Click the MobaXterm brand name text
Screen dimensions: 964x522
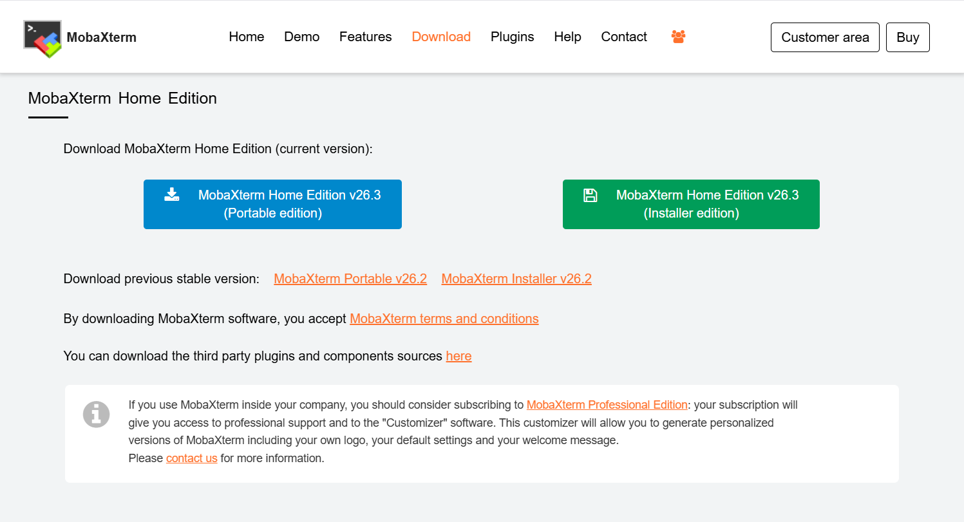[x=102, y=37]
